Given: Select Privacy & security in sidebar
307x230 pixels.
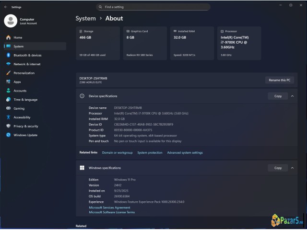Looking at the screenshot, I should pyautogui.click(x=35, y=126).
